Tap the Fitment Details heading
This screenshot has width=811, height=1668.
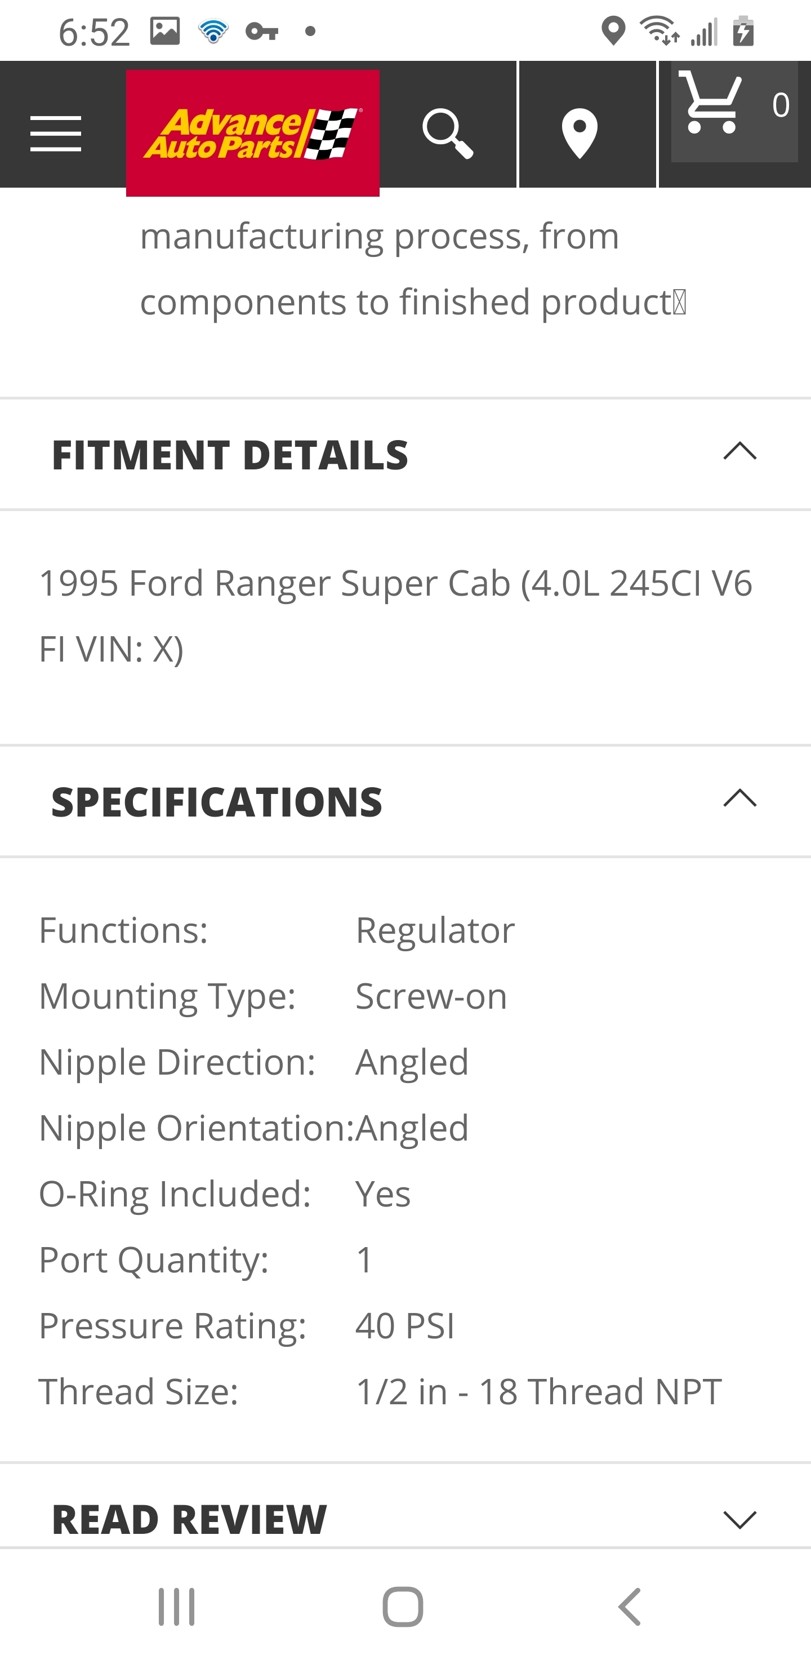click(230, 455)
